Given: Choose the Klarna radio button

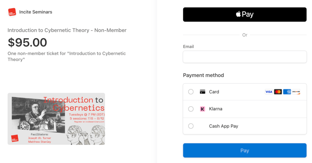Looking at the screenshot, I should (x=191, y=109).
